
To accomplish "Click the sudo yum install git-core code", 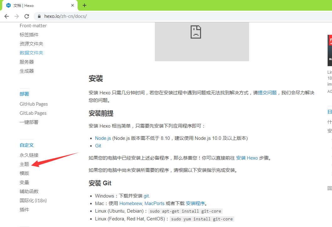I will click(202, 219).
